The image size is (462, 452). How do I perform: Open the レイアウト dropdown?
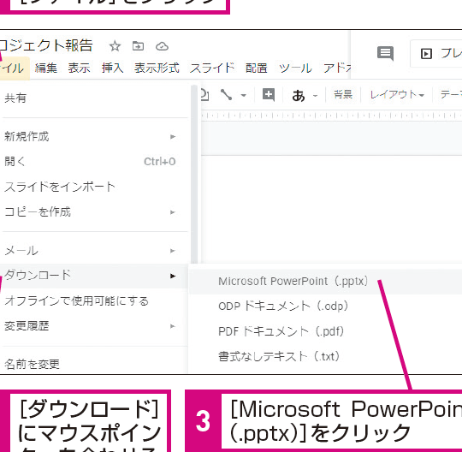(x=397, y=95)
